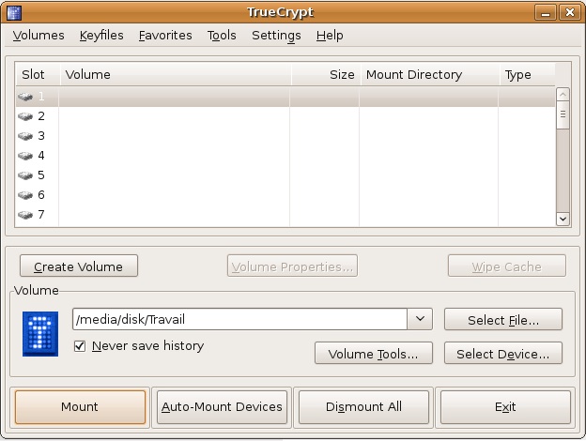Click the Select Device button
Viewport: 586px width, 441px height.
click(x=502, y=354)
